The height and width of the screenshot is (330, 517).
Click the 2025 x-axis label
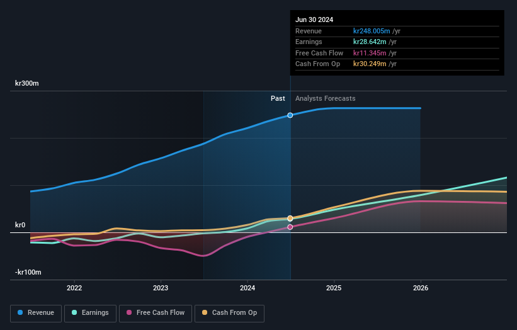(334, 288)
